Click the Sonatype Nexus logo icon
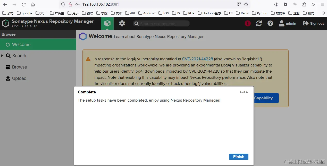This screenshot has width=327, height=166. pos(6,23)
